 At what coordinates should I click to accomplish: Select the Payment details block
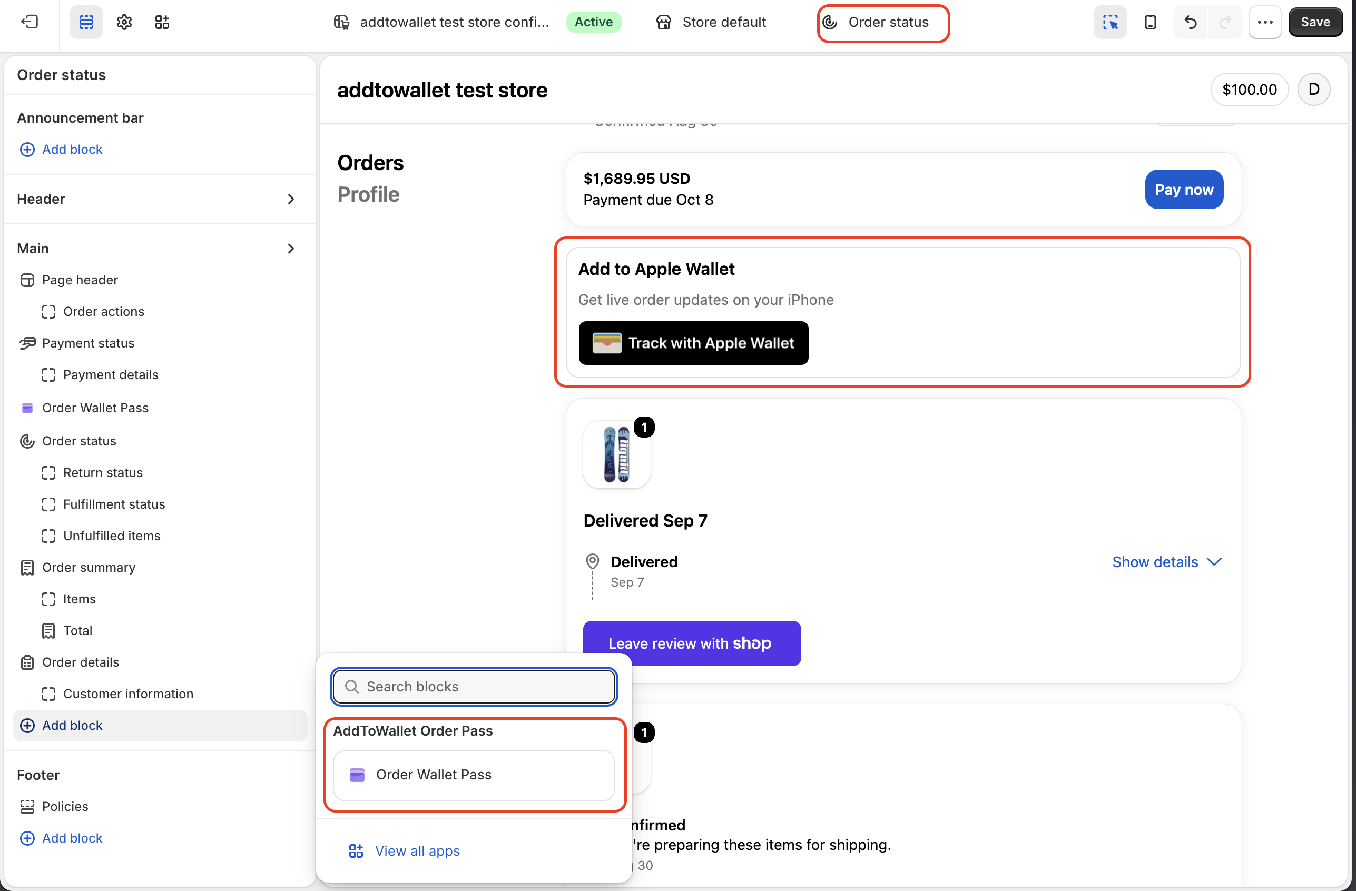point(111,375)
